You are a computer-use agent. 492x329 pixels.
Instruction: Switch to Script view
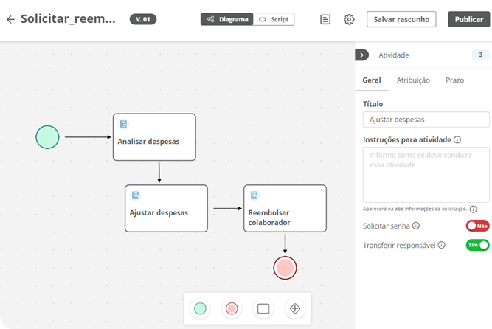coord(274,19)
